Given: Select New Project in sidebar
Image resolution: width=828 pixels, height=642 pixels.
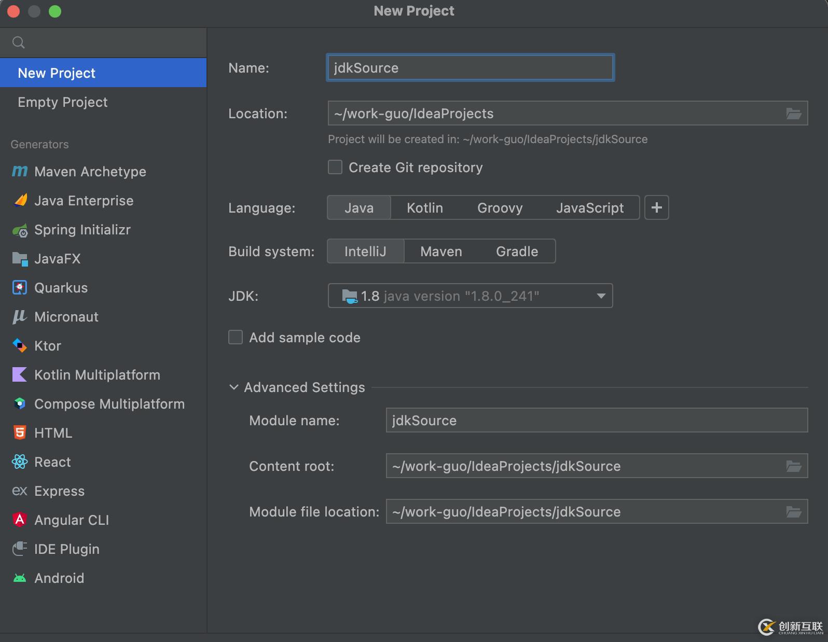Looking at the screenshot, I should [x=103, y=73].
